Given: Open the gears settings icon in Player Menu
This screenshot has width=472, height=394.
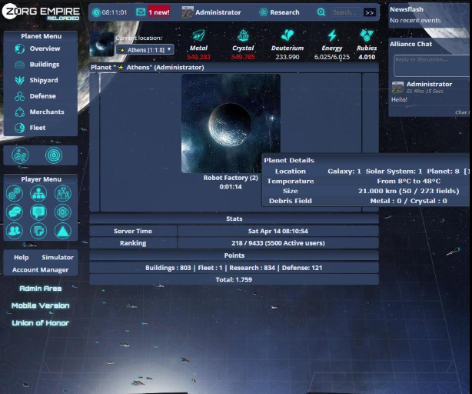Looking at the screenshot, I should coord(15,193).
